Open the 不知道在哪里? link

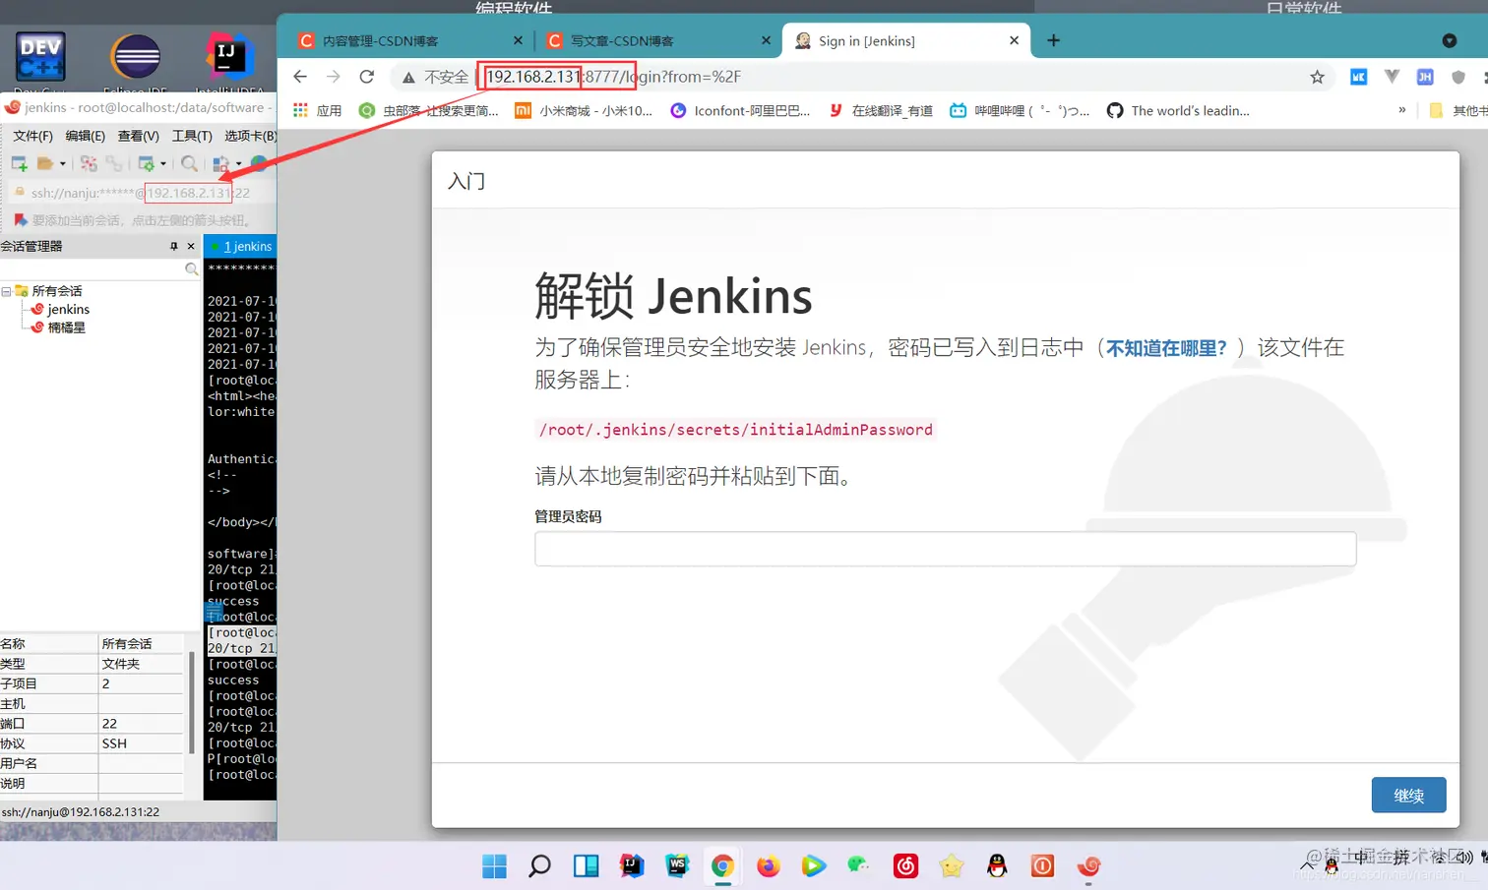click(1164, 347)
